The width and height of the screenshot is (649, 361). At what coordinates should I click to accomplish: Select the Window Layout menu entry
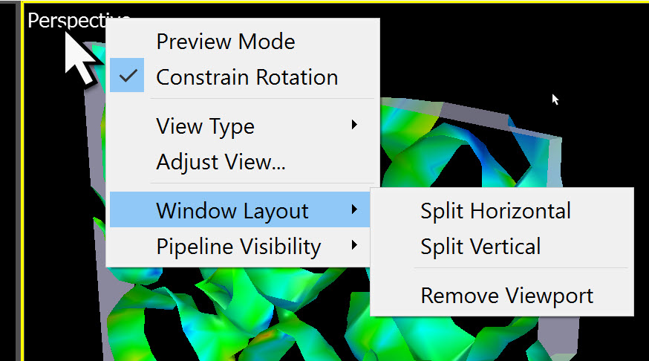[x=232, y=210]
